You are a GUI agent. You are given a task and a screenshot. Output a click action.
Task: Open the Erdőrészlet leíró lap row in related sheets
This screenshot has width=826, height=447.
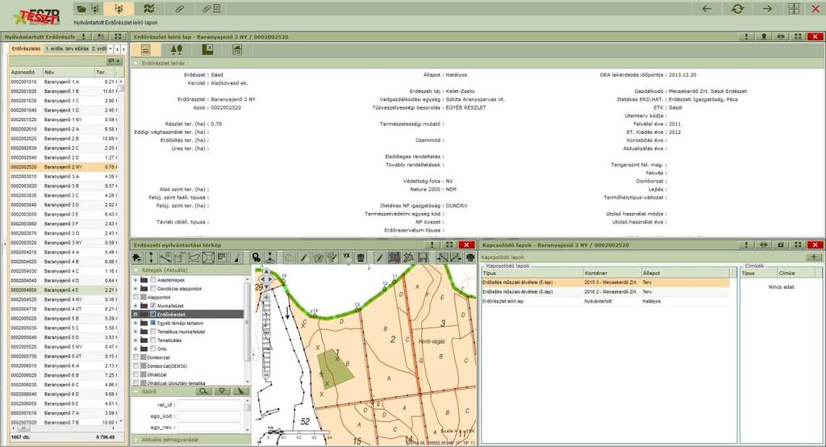coord(606,302)
